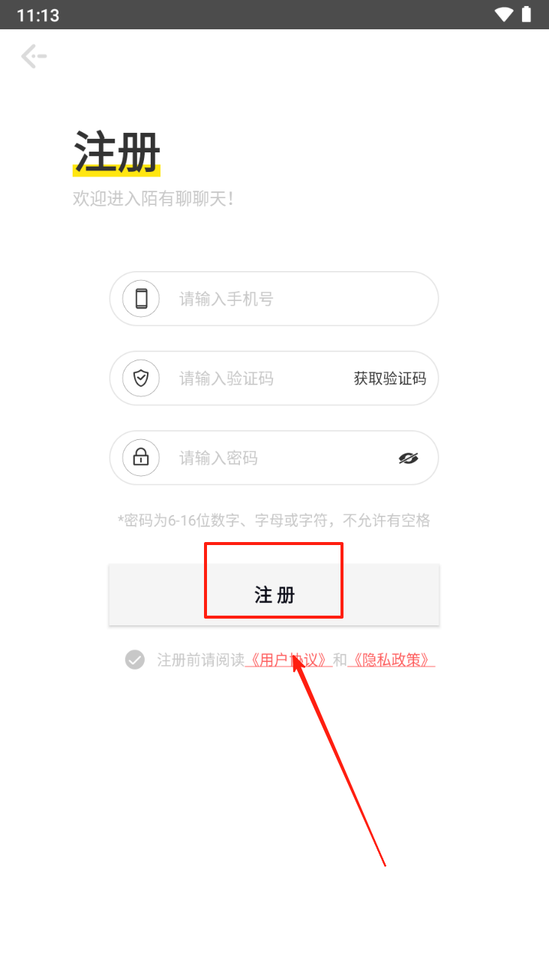
Task: Check the agreement checkbox circle
Action: point(134,660)
